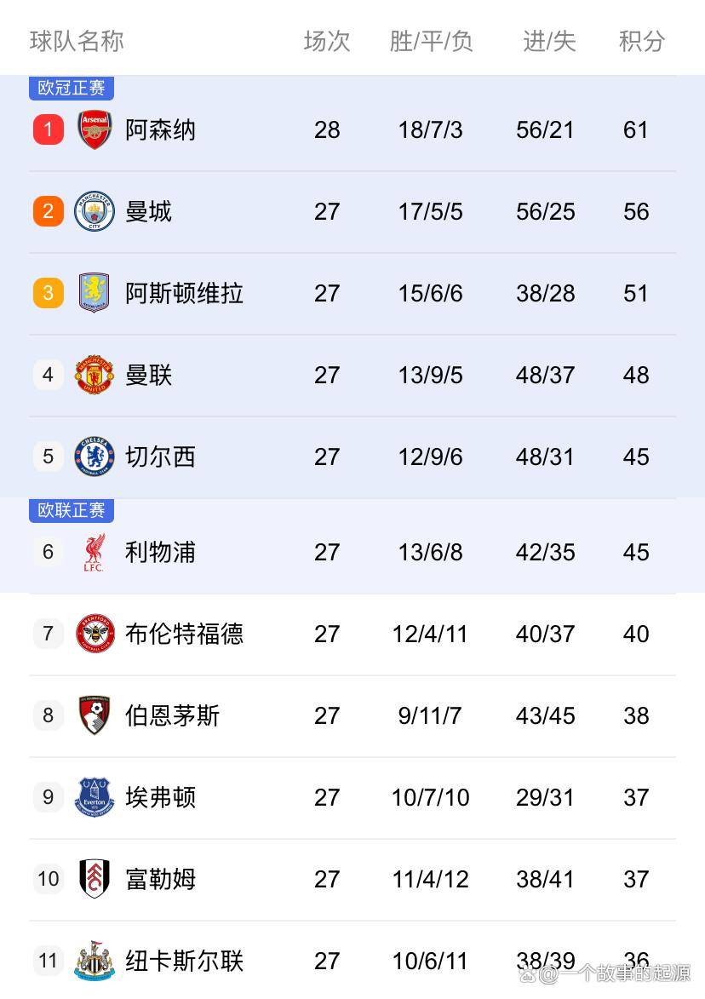705x999 pixels.
Task: Click the Bournemouth club crest
Action: coord(95,715)
